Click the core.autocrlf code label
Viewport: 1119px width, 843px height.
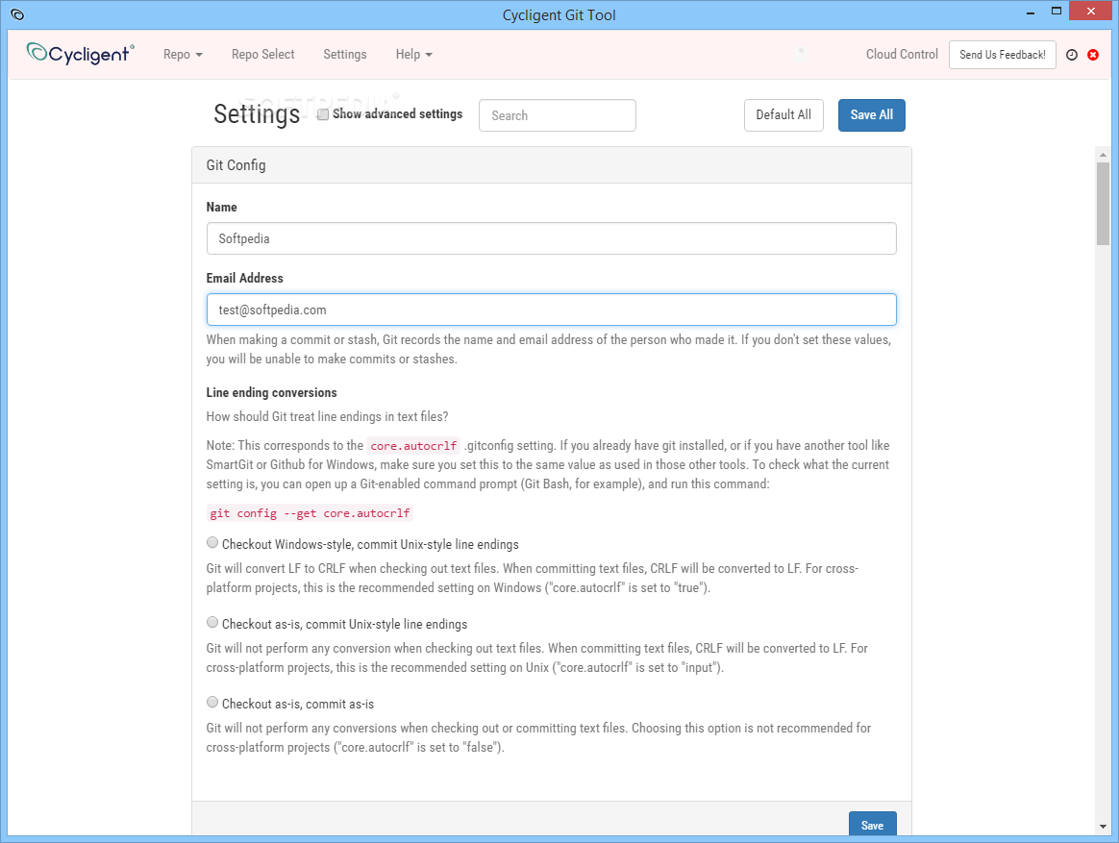[413, 445]
